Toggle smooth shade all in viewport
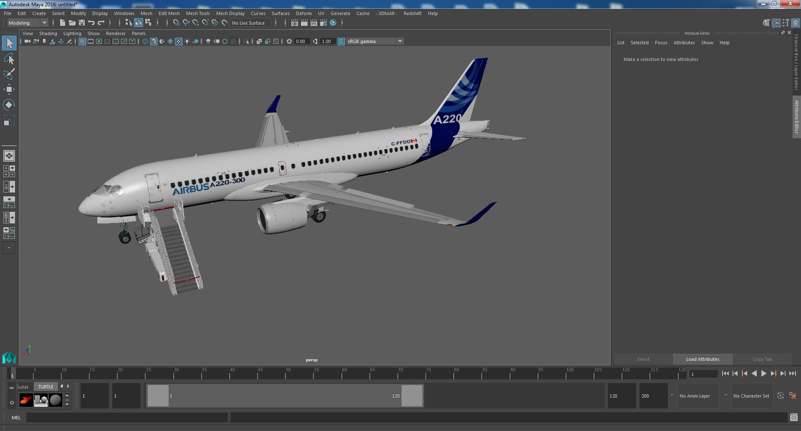Image resolution: width=801 pixels, height=431 pixels. tap(154, 41)
